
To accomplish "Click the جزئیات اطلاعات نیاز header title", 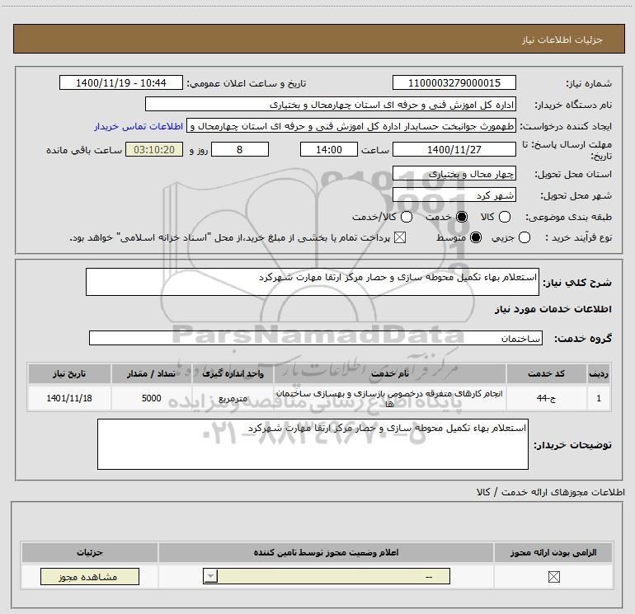I will tap(562, 40).
